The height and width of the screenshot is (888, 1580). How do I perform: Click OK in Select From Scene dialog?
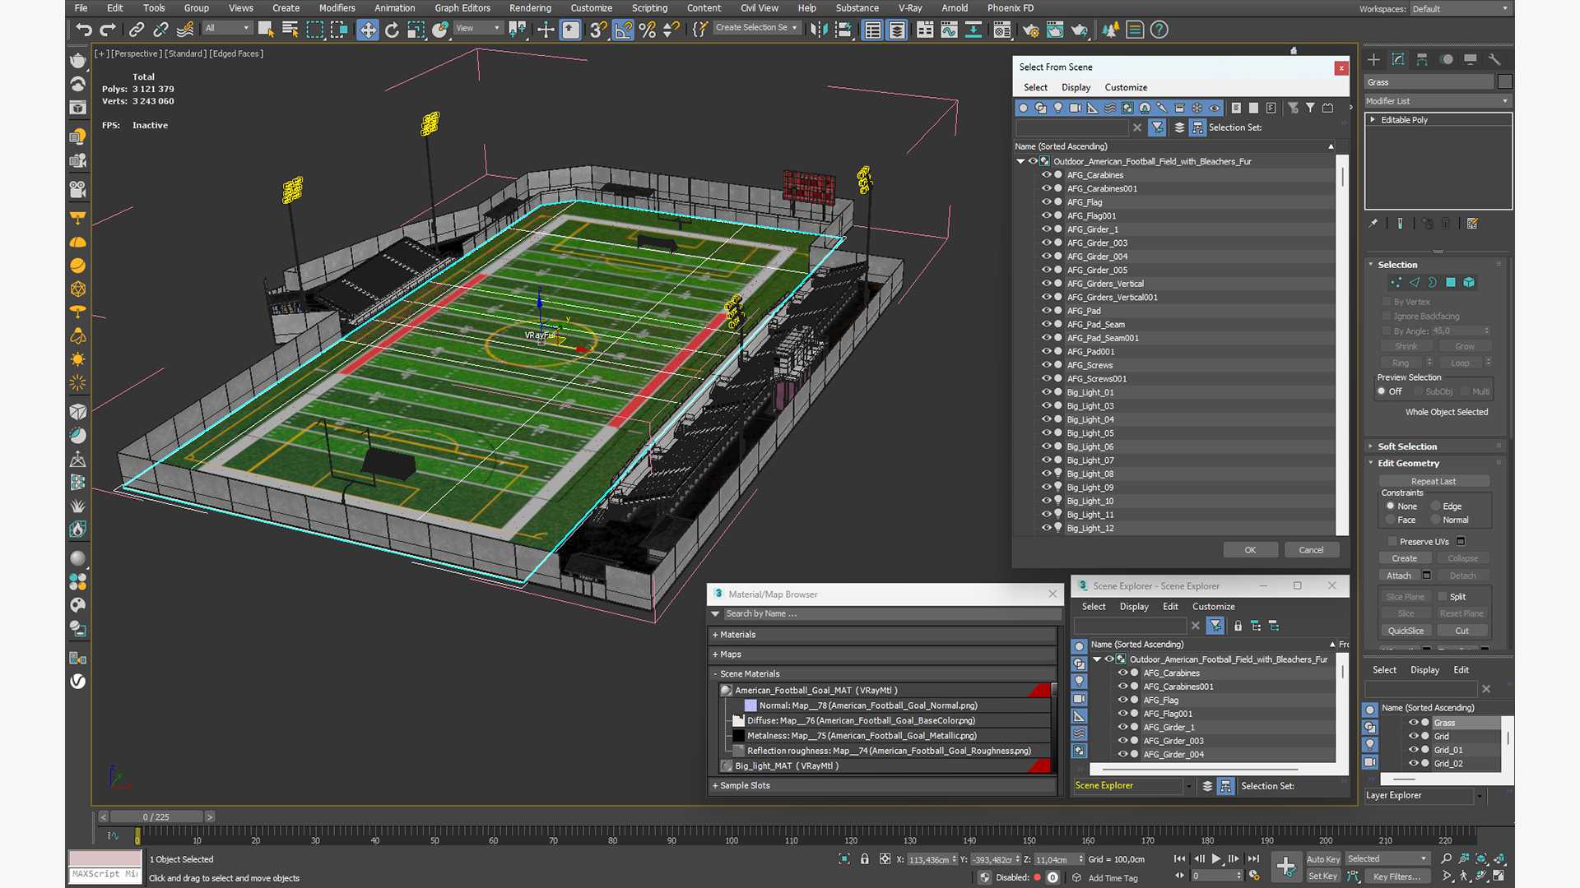1250,550
